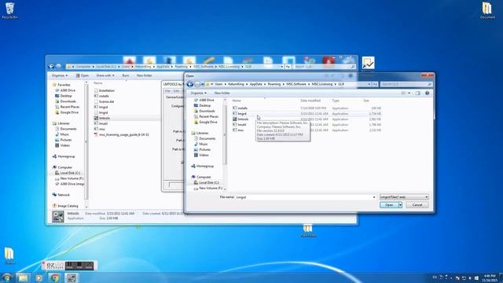Viewport: 503px width, 283px height.
Task: Expand the File name history dropdown
Action: click(x=374, y=197)
